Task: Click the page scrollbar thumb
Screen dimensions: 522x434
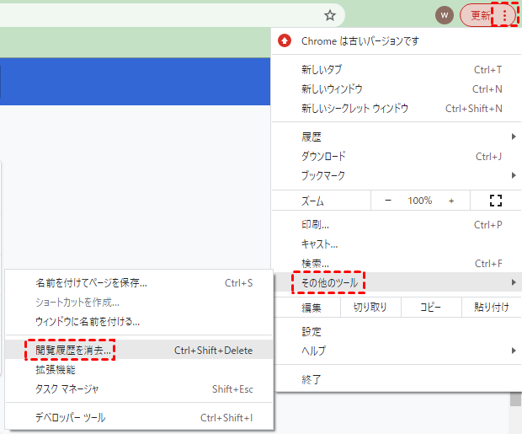Action: point(515,399)
